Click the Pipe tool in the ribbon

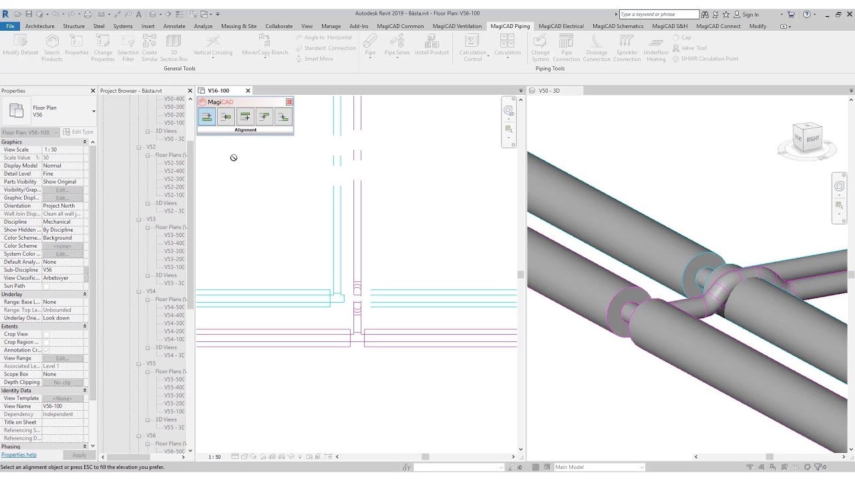pos(370,45)
